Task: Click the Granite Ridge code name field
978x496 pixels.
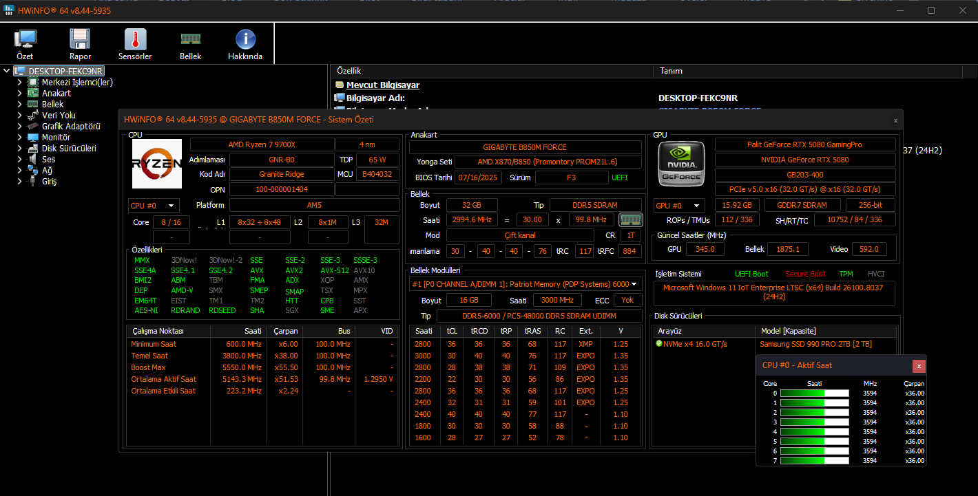Action: tap(281, 174)
